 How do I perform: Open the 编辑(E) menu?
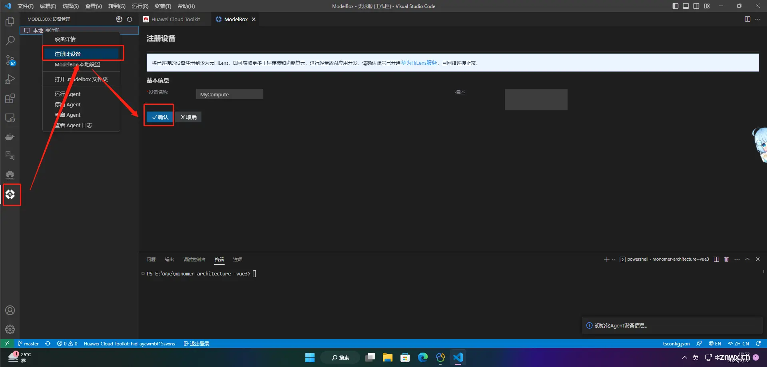(x=48, y=6)
